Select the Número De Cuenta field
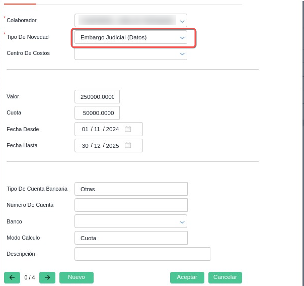Screen dimensions: 304x286 [131, 205]
